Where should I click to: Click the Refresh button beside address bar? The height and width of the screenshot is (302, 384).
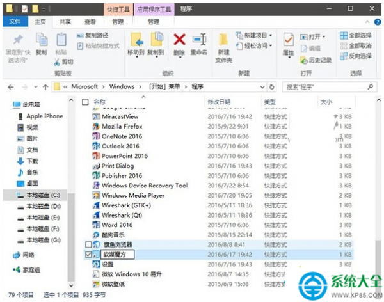271,87
